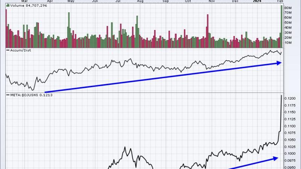Click the 0.1150 ratio axis value
The height and width of the screenshot is (169, 301).
(x=290, y=112)
